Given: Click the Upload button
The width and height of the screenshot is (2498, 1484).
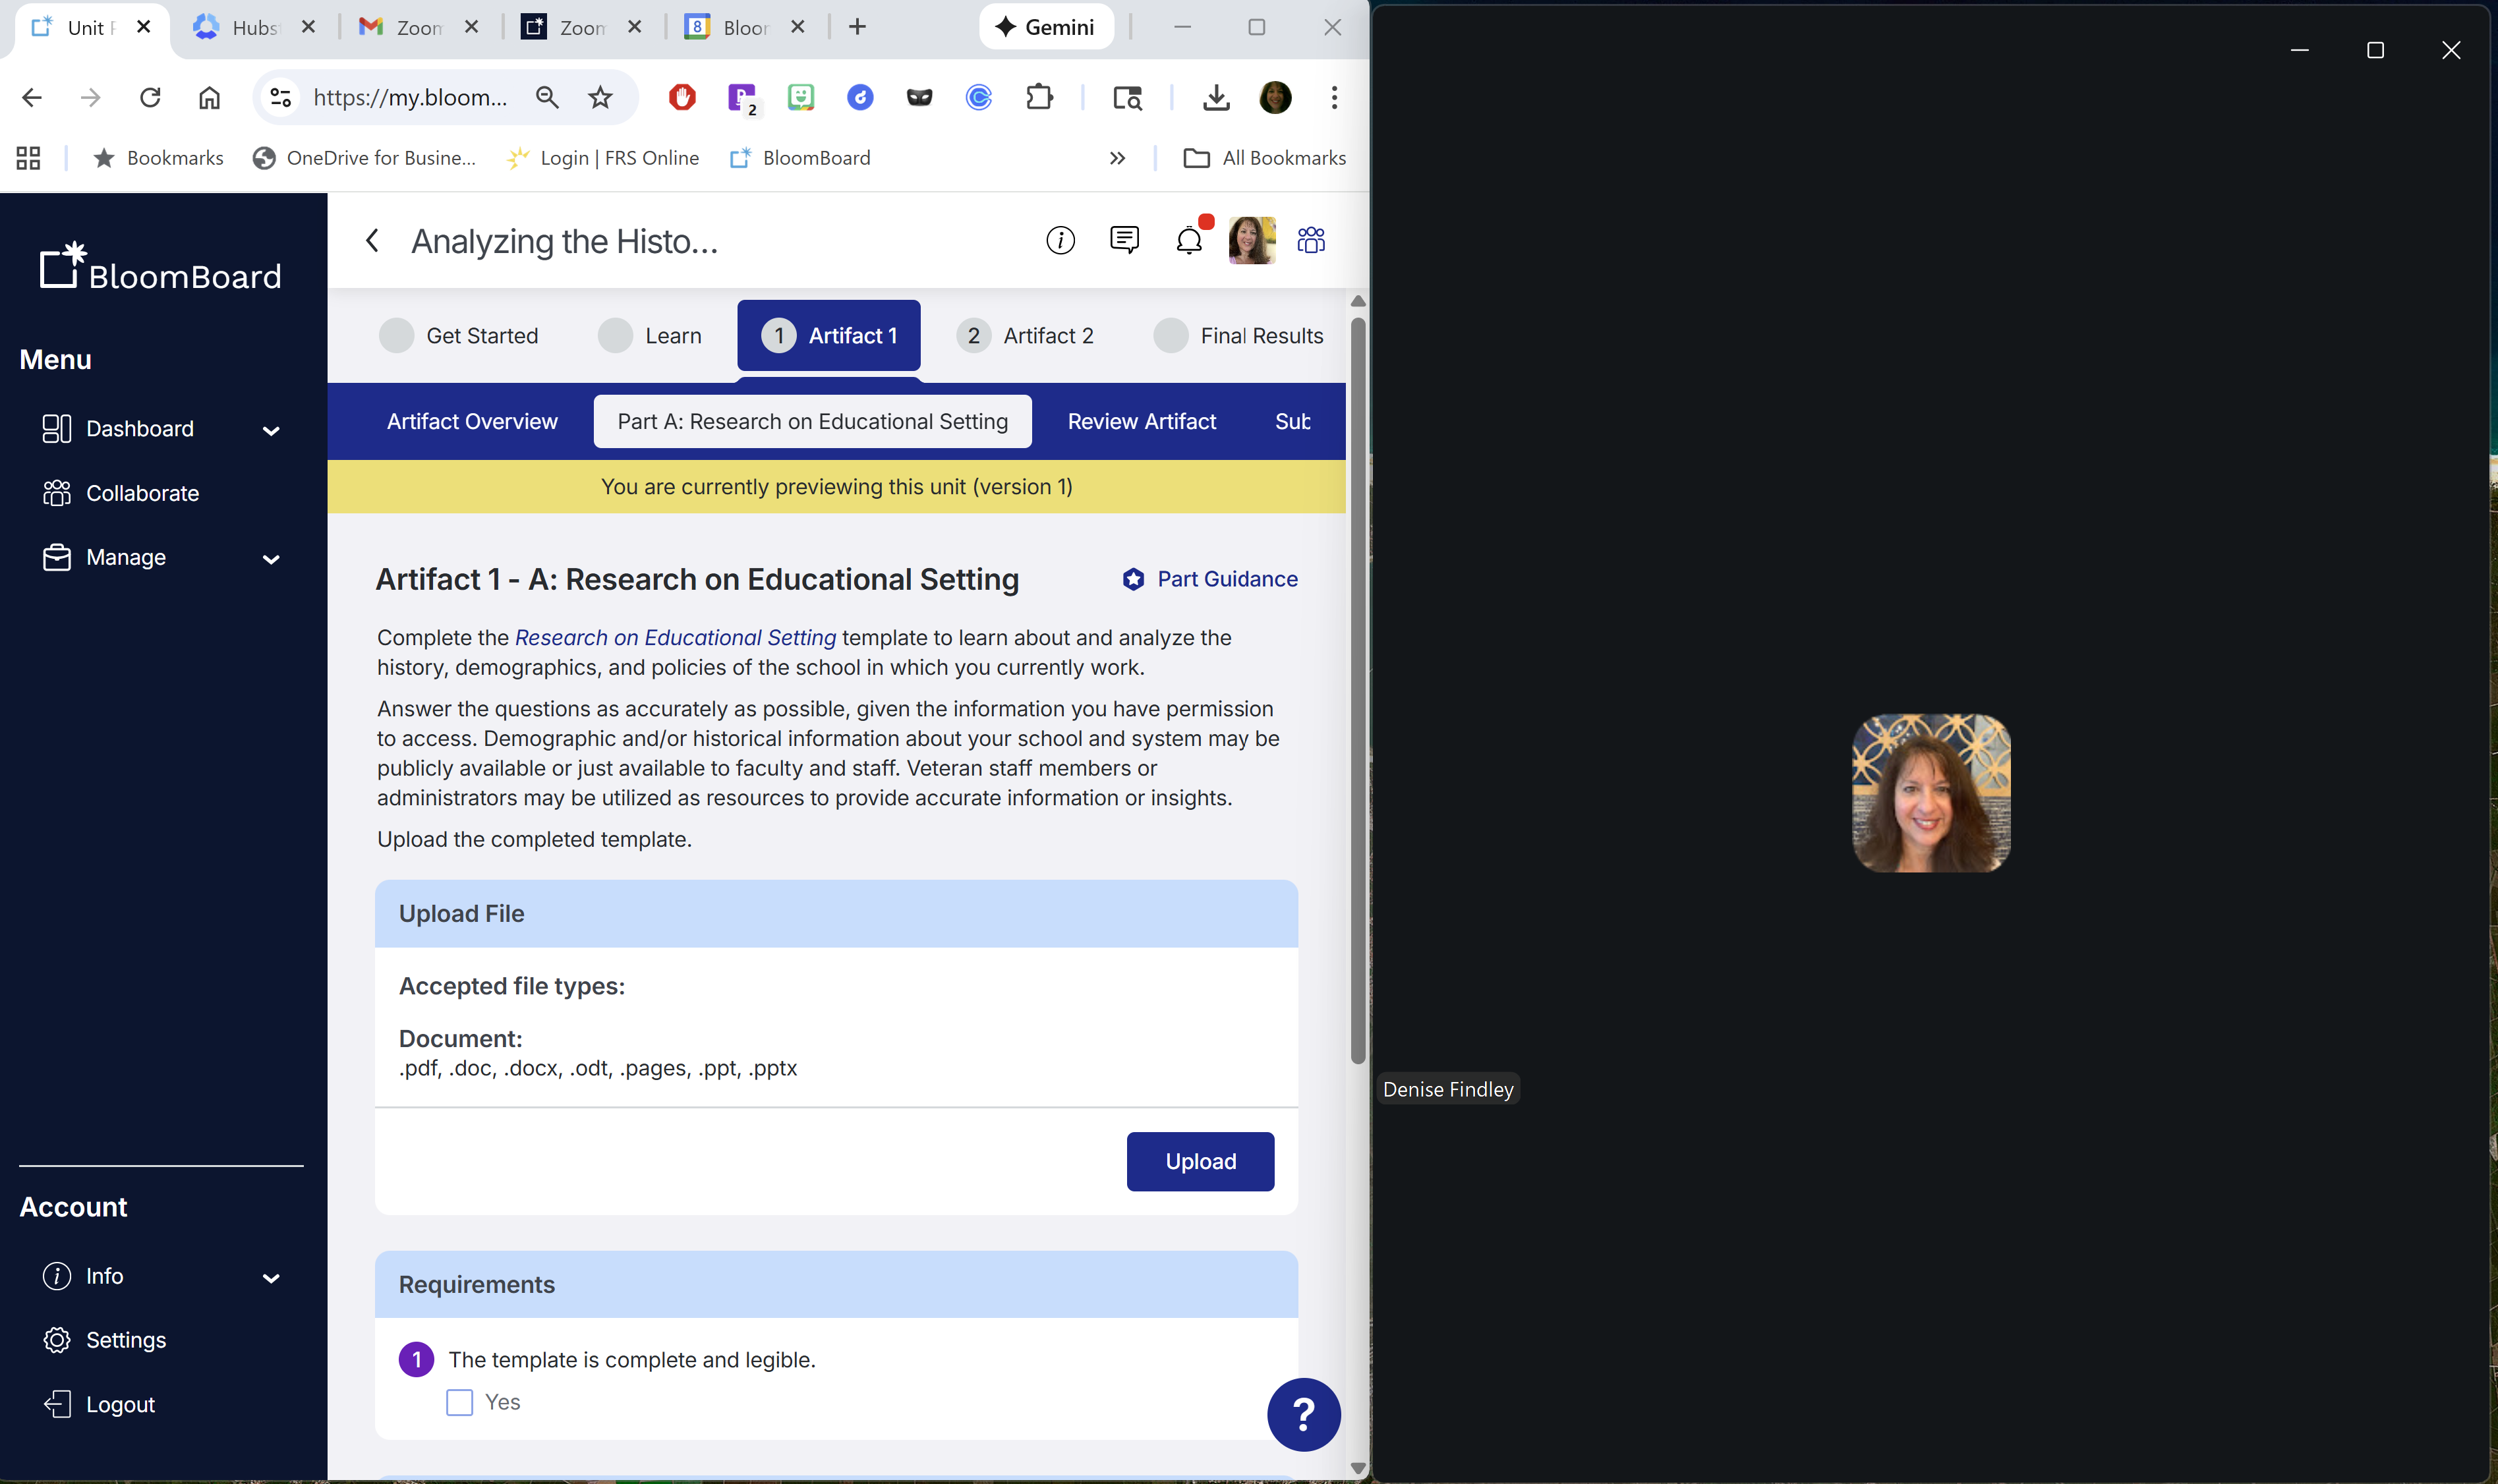Looking at the screenshot, I should 1200,1161.
